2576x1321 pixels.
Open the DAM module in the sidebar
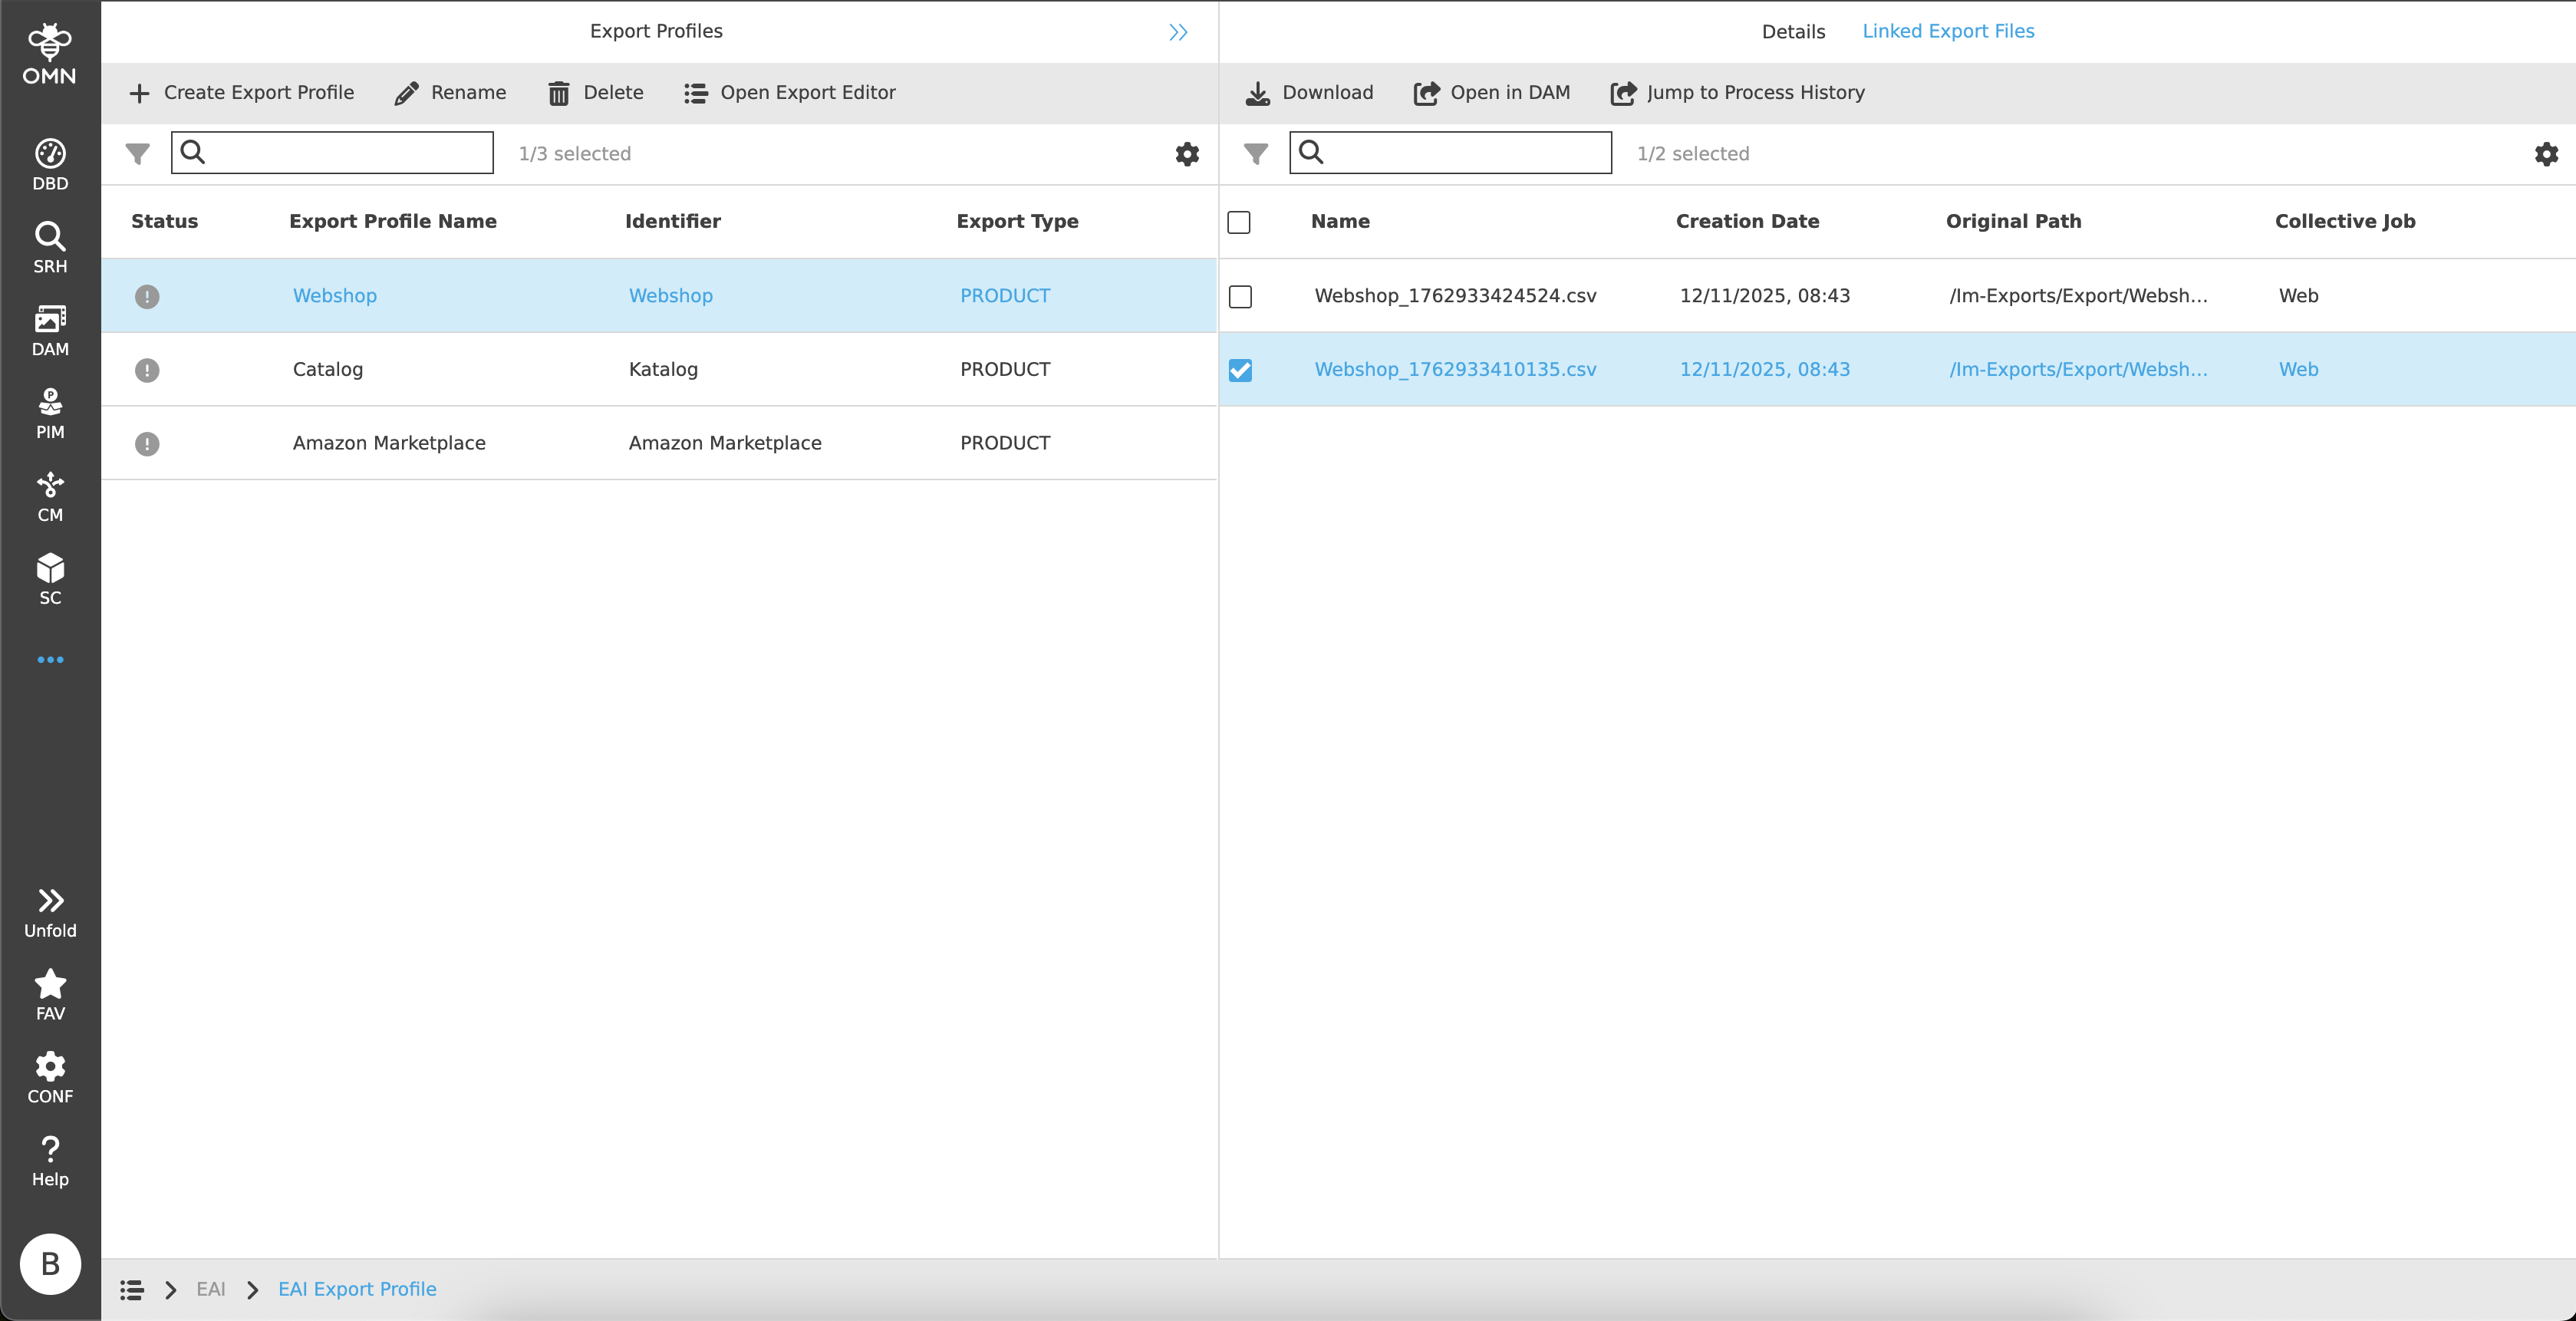click(x=49, y=330)
